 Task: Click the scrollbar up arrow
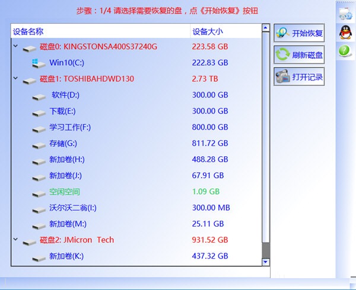click(266, 28)
